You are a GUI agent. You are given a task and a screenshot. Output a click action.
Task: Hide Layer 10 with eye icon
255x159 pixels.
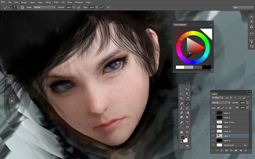213,131
